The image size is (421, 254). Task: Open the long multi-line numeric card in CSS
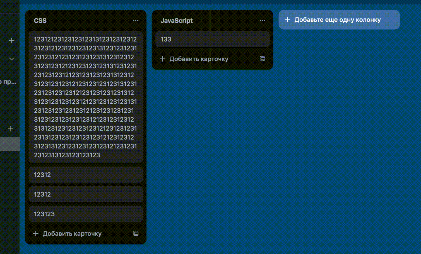[85, 97]
